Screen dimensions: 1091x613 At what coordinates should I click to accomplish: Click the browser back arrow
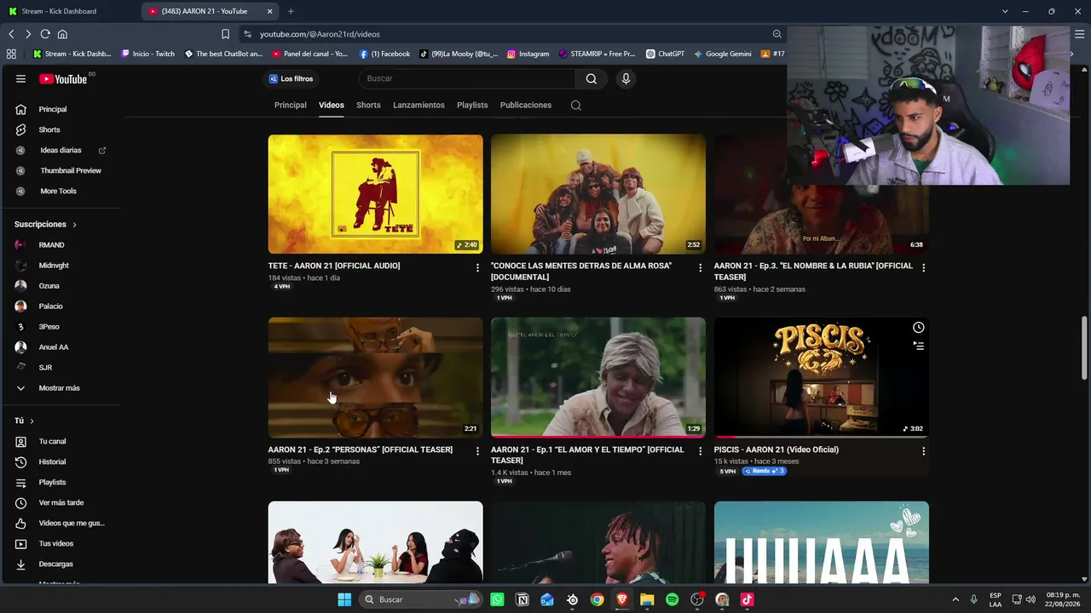point(11,34)
